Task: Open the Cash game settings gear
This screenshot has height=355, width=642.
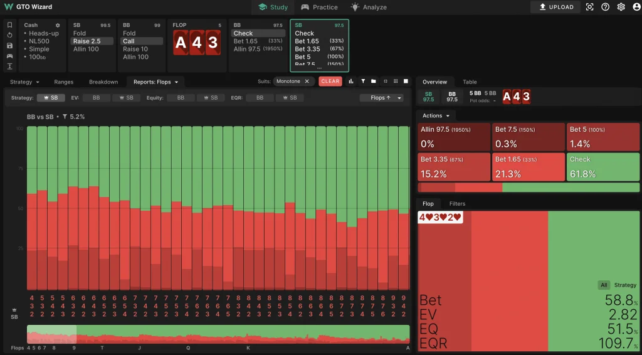Action: (x=58, y=25)
